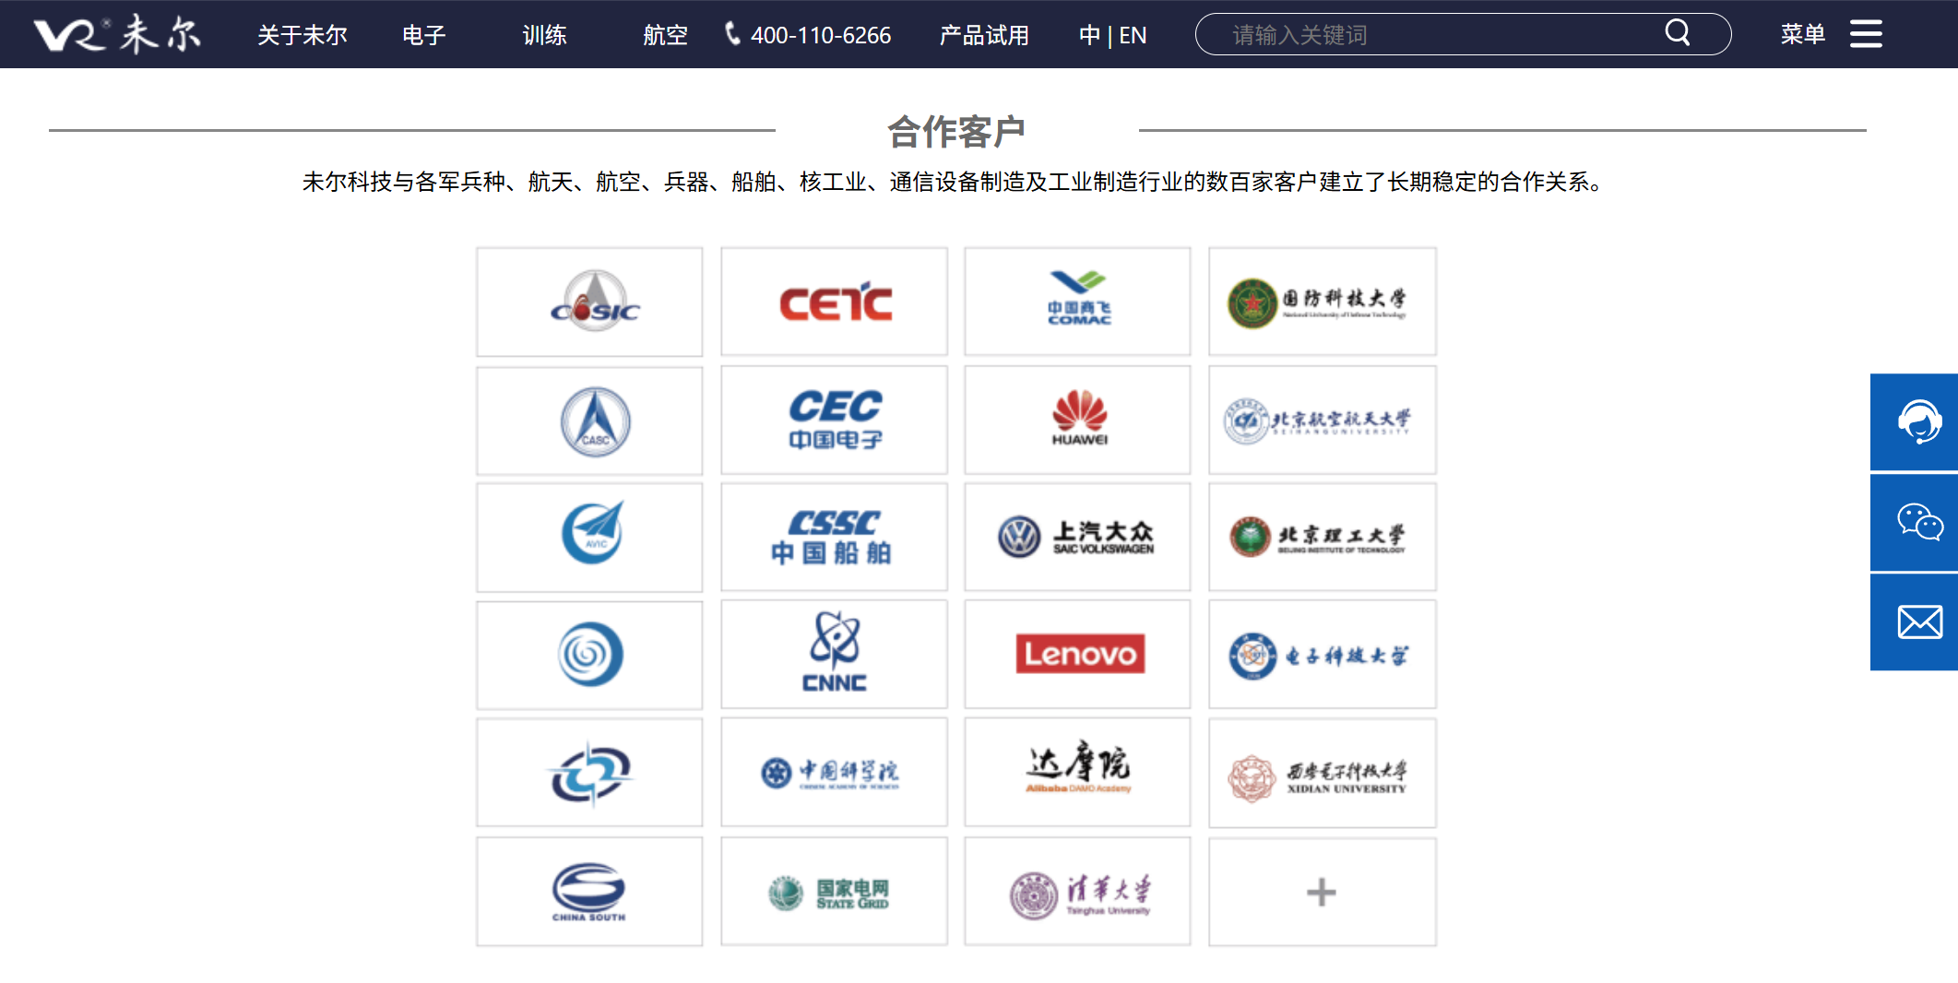
Task: Click the 产品试用 link
Action: [x=983, y=35]
